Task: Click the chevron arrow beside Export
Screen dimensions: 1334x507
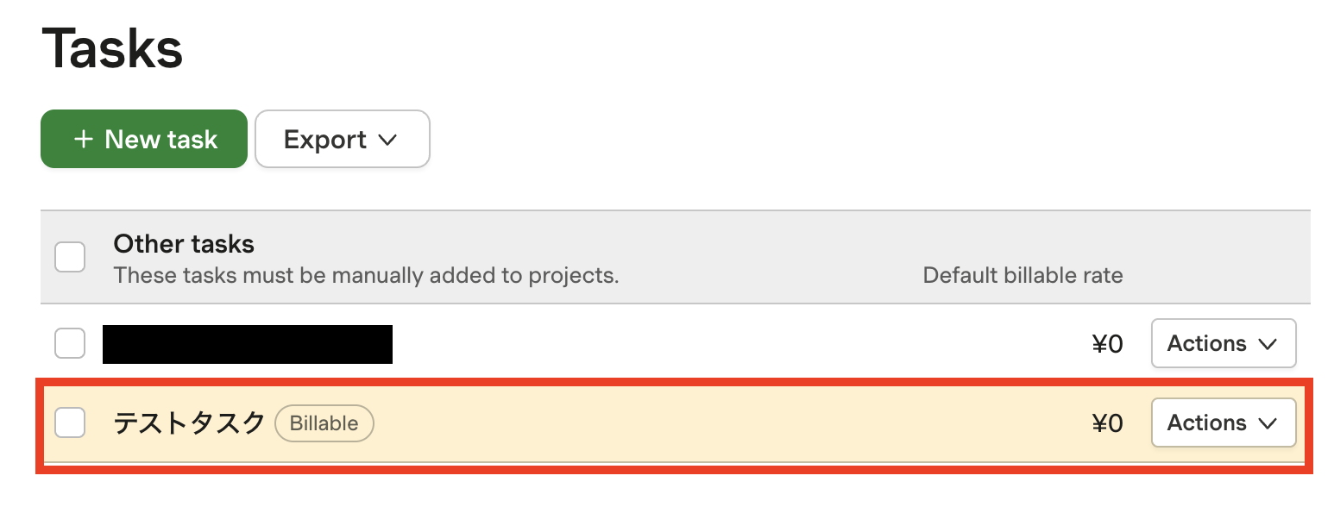Action: coord(388,140)
